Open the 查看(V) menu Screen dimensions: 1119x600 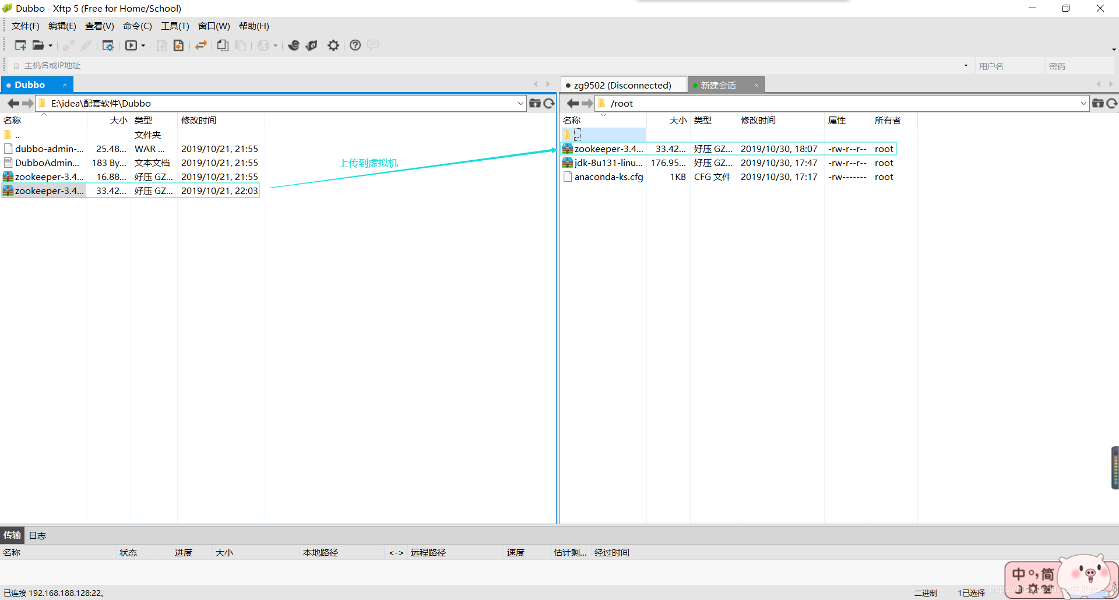coord(100,26)
